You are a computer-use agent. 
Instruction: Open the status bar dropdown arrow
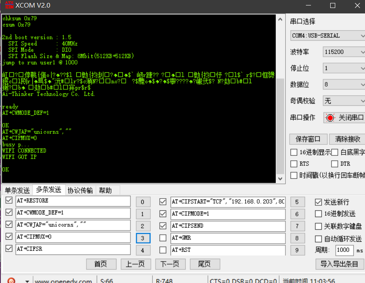pos(27,281)
